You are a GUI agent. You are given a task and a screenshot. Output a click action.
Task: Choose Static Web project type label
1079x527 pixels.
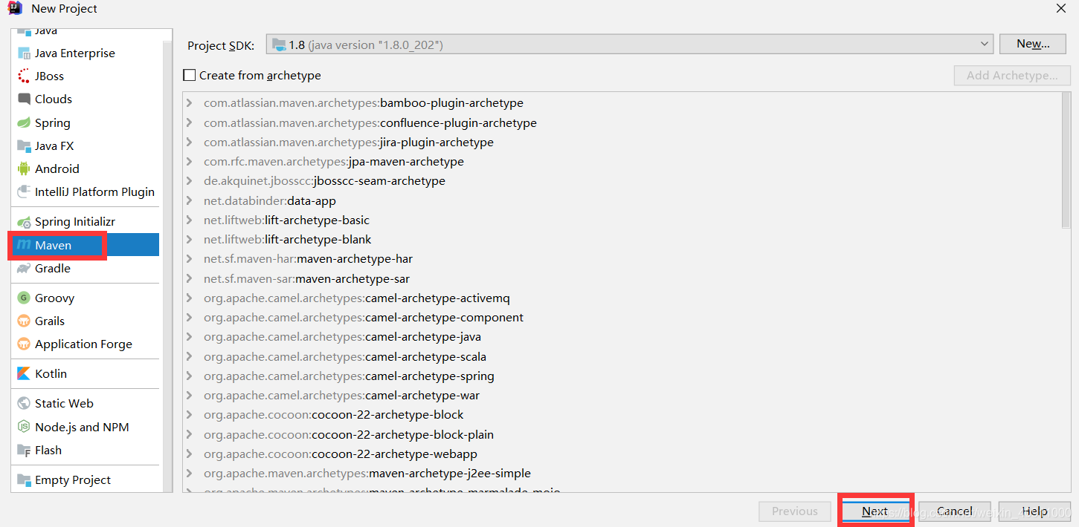click(64, 404)
